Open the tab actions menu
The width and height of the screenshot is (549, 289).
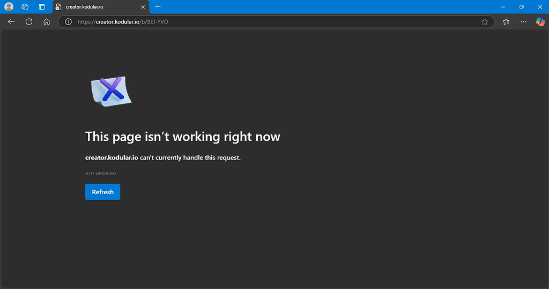[42, 7]
